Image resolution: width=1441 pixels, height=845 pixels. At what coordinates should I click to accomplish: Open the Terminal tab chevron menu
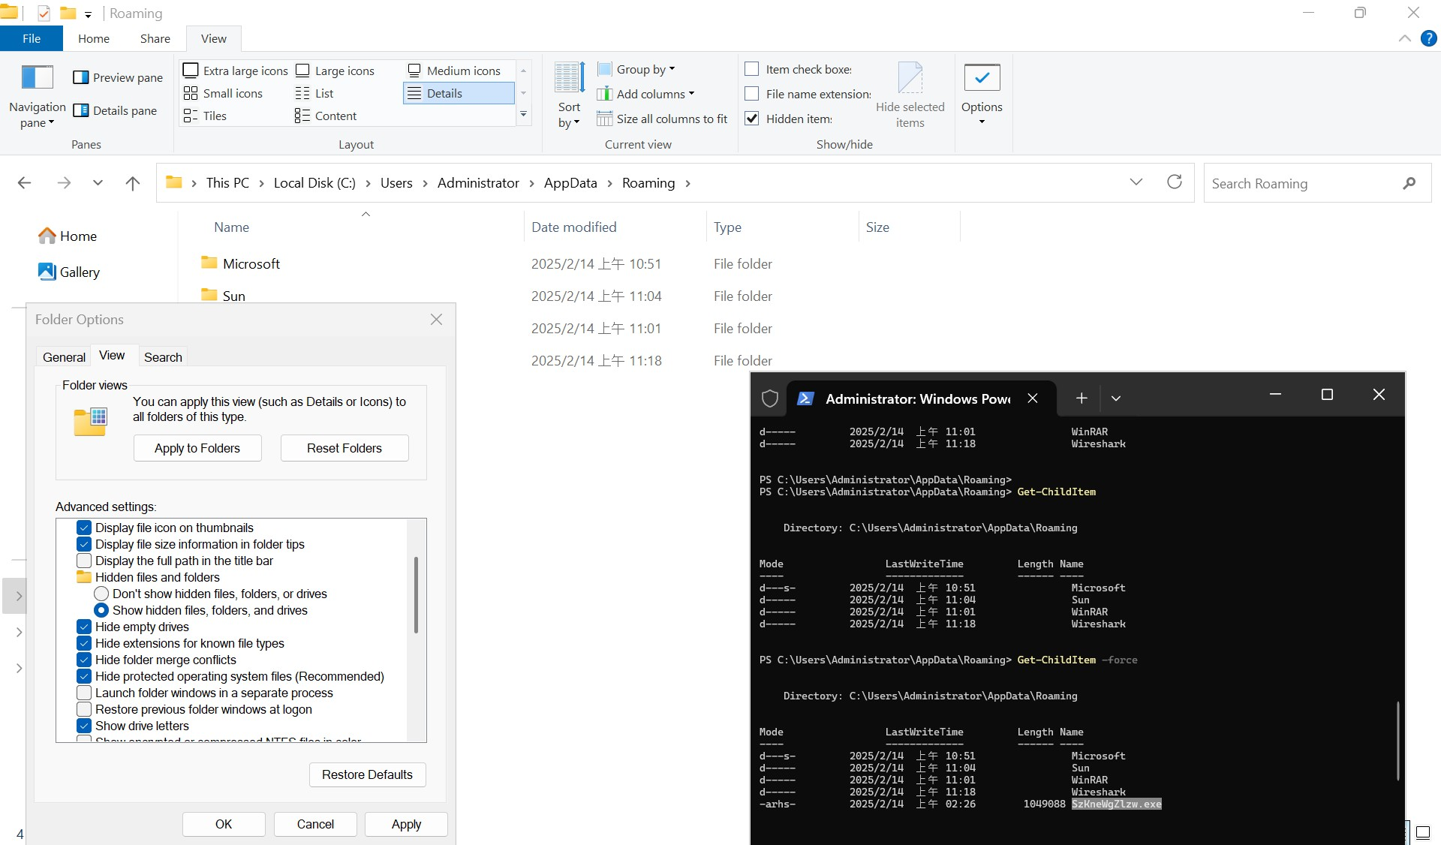(1116, 398)
